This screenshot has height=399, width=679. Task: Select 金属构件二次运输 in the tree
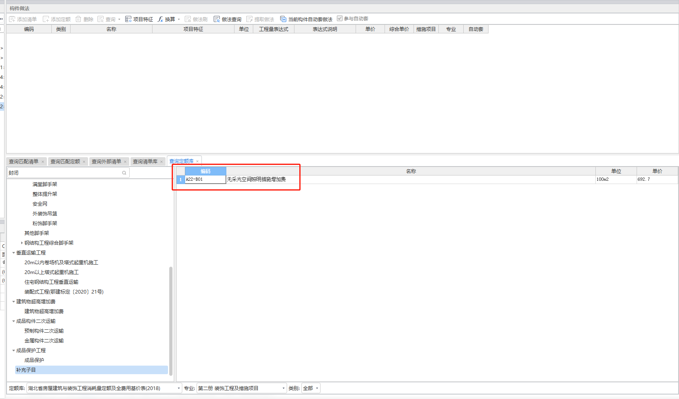click(x=44, y=341)
